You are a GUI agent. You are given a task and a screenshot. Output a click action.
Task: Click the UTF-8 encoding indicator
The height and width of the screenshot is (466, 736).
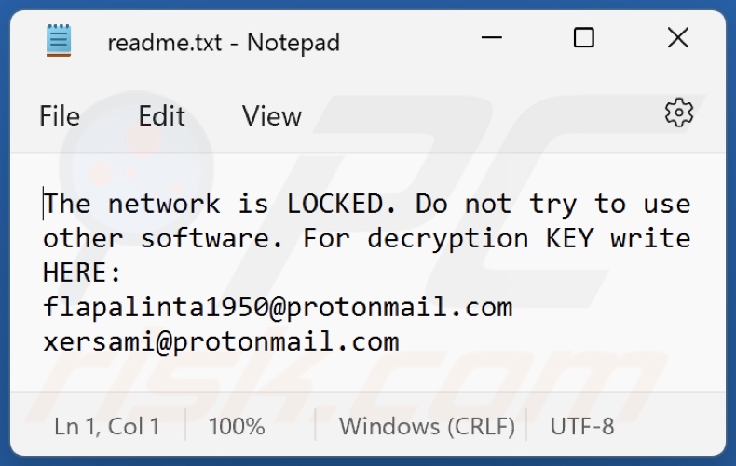582,427
